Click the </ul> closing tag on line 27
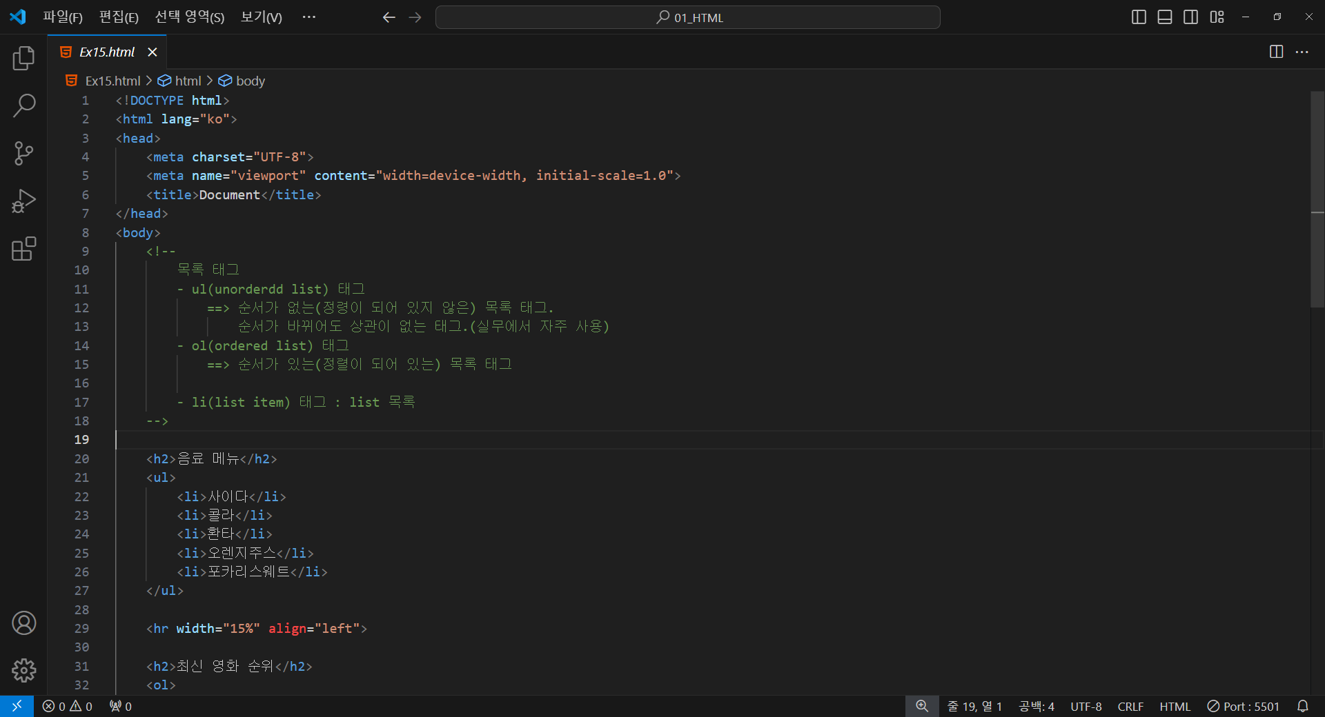 coord(165,591)
